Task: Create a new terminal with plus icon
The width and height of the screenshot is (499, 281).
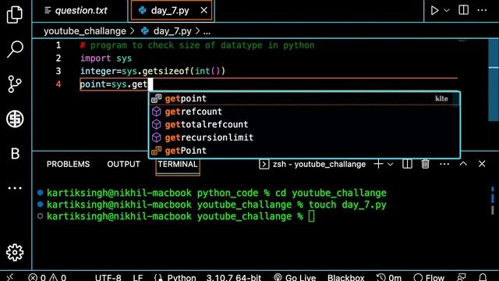Action: [x=378, y=164]
